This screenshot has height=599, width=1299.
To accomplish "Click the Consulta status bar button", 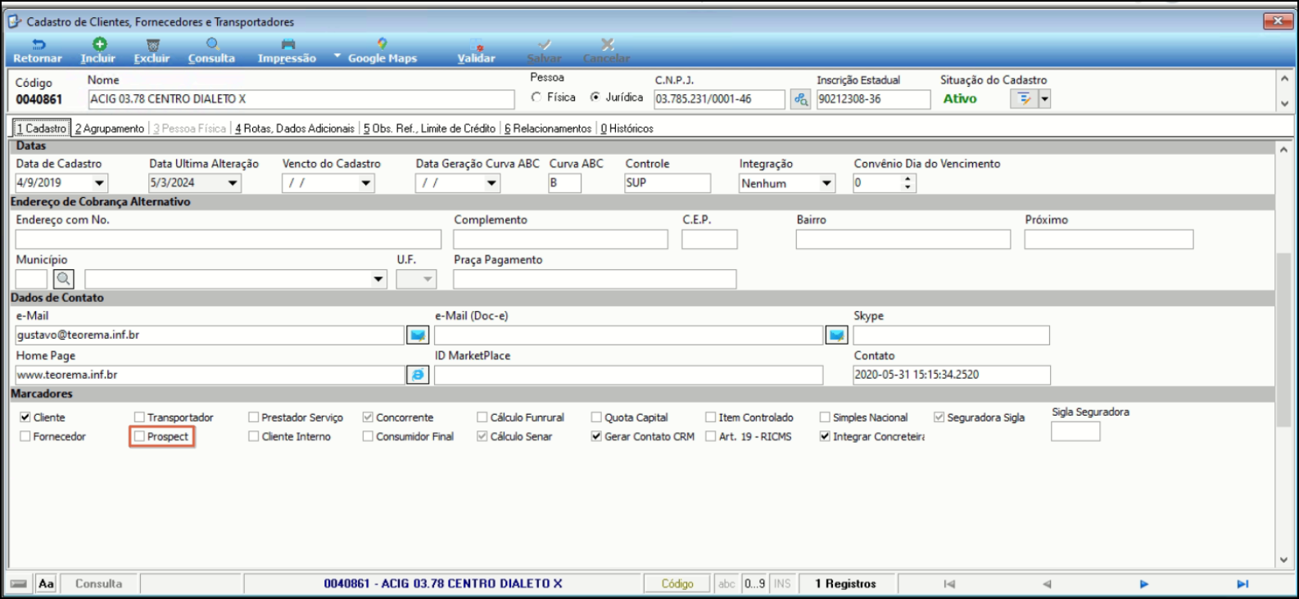I will (98, 583).
